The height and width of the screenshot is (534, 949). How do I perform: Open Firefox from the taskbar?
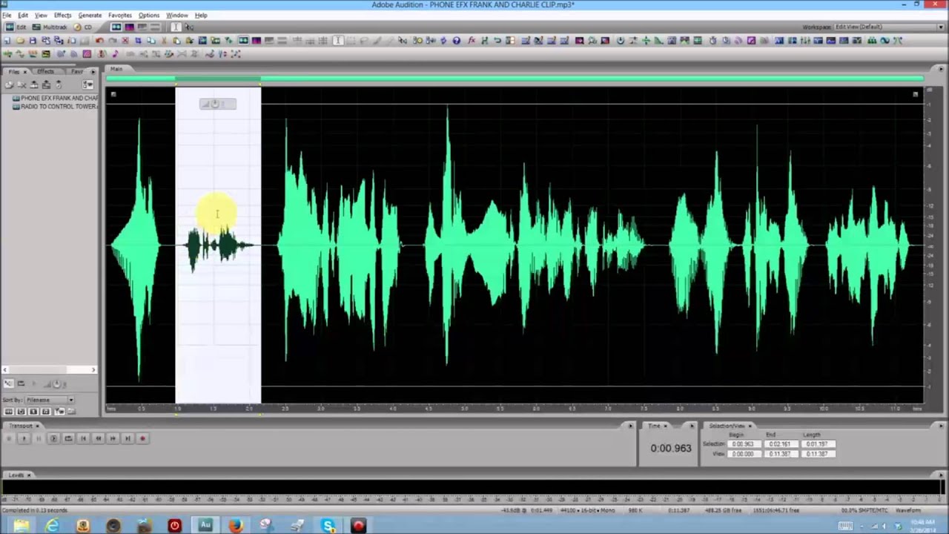pos(236,525)
